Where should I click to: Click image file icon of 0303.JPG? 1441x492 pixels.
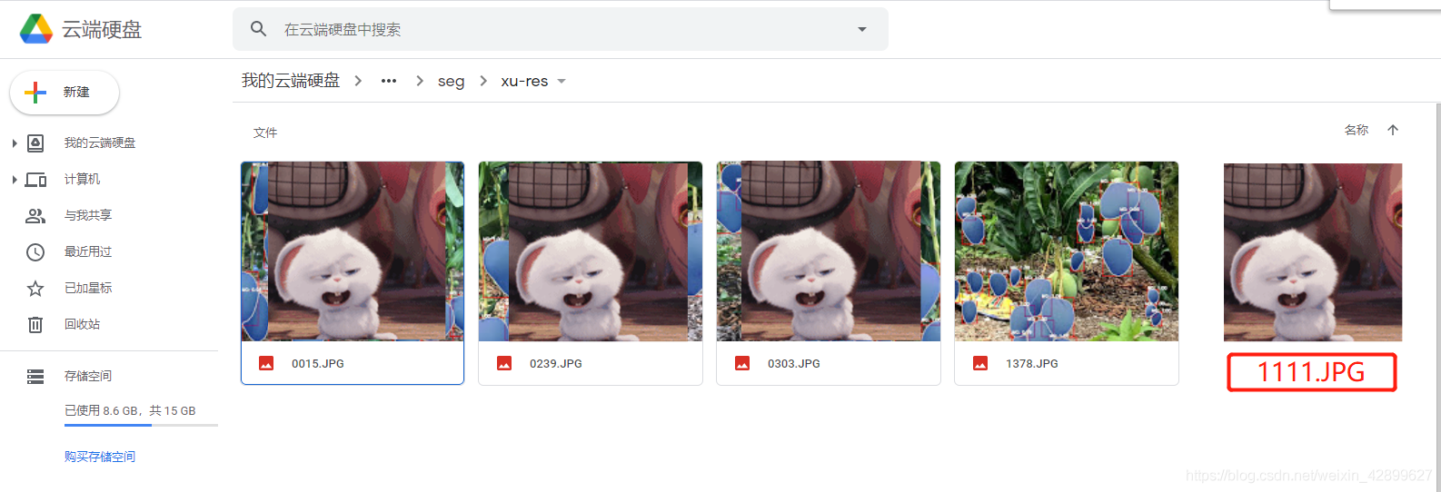(x=742, y=363)
